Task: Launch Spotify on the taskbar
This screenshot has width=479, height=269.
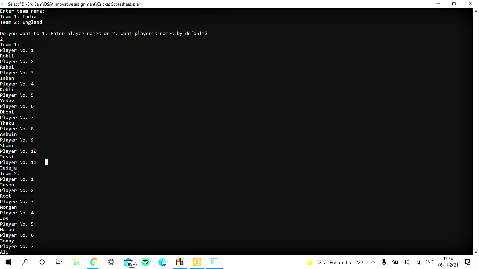Action: pyautogui.click(x=145, y=262)
